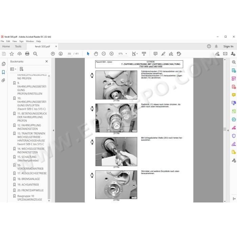Click the bookmarks panel scrollbar
237x237 pixels.
tap(49, 172)
